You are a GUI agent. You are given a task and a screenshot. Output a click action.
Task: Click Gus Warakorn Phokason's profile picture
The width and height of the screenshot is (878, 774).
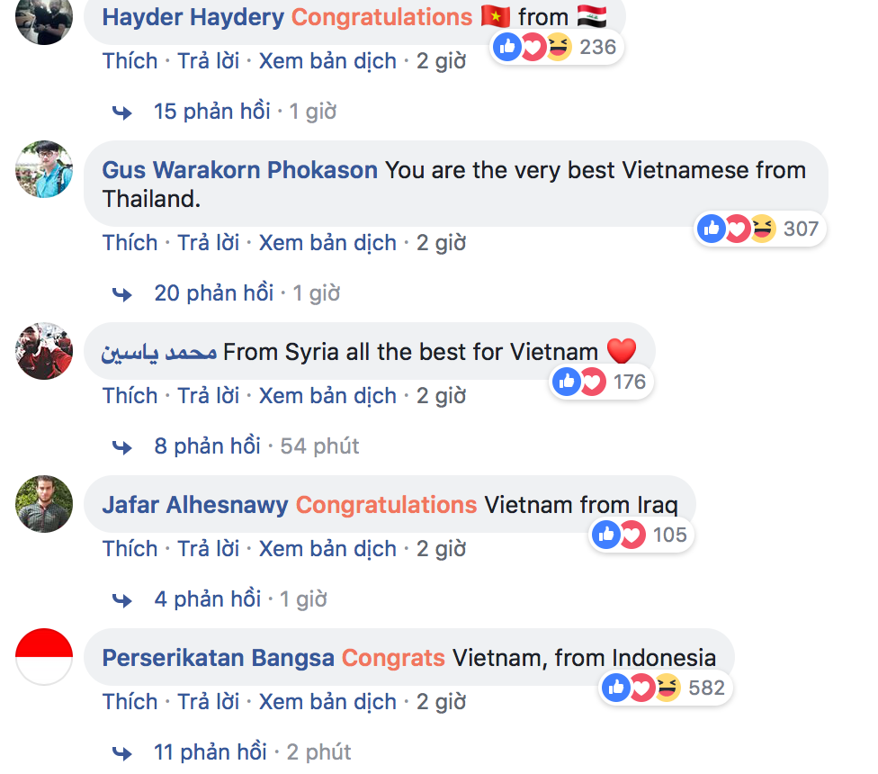[44, 169]
